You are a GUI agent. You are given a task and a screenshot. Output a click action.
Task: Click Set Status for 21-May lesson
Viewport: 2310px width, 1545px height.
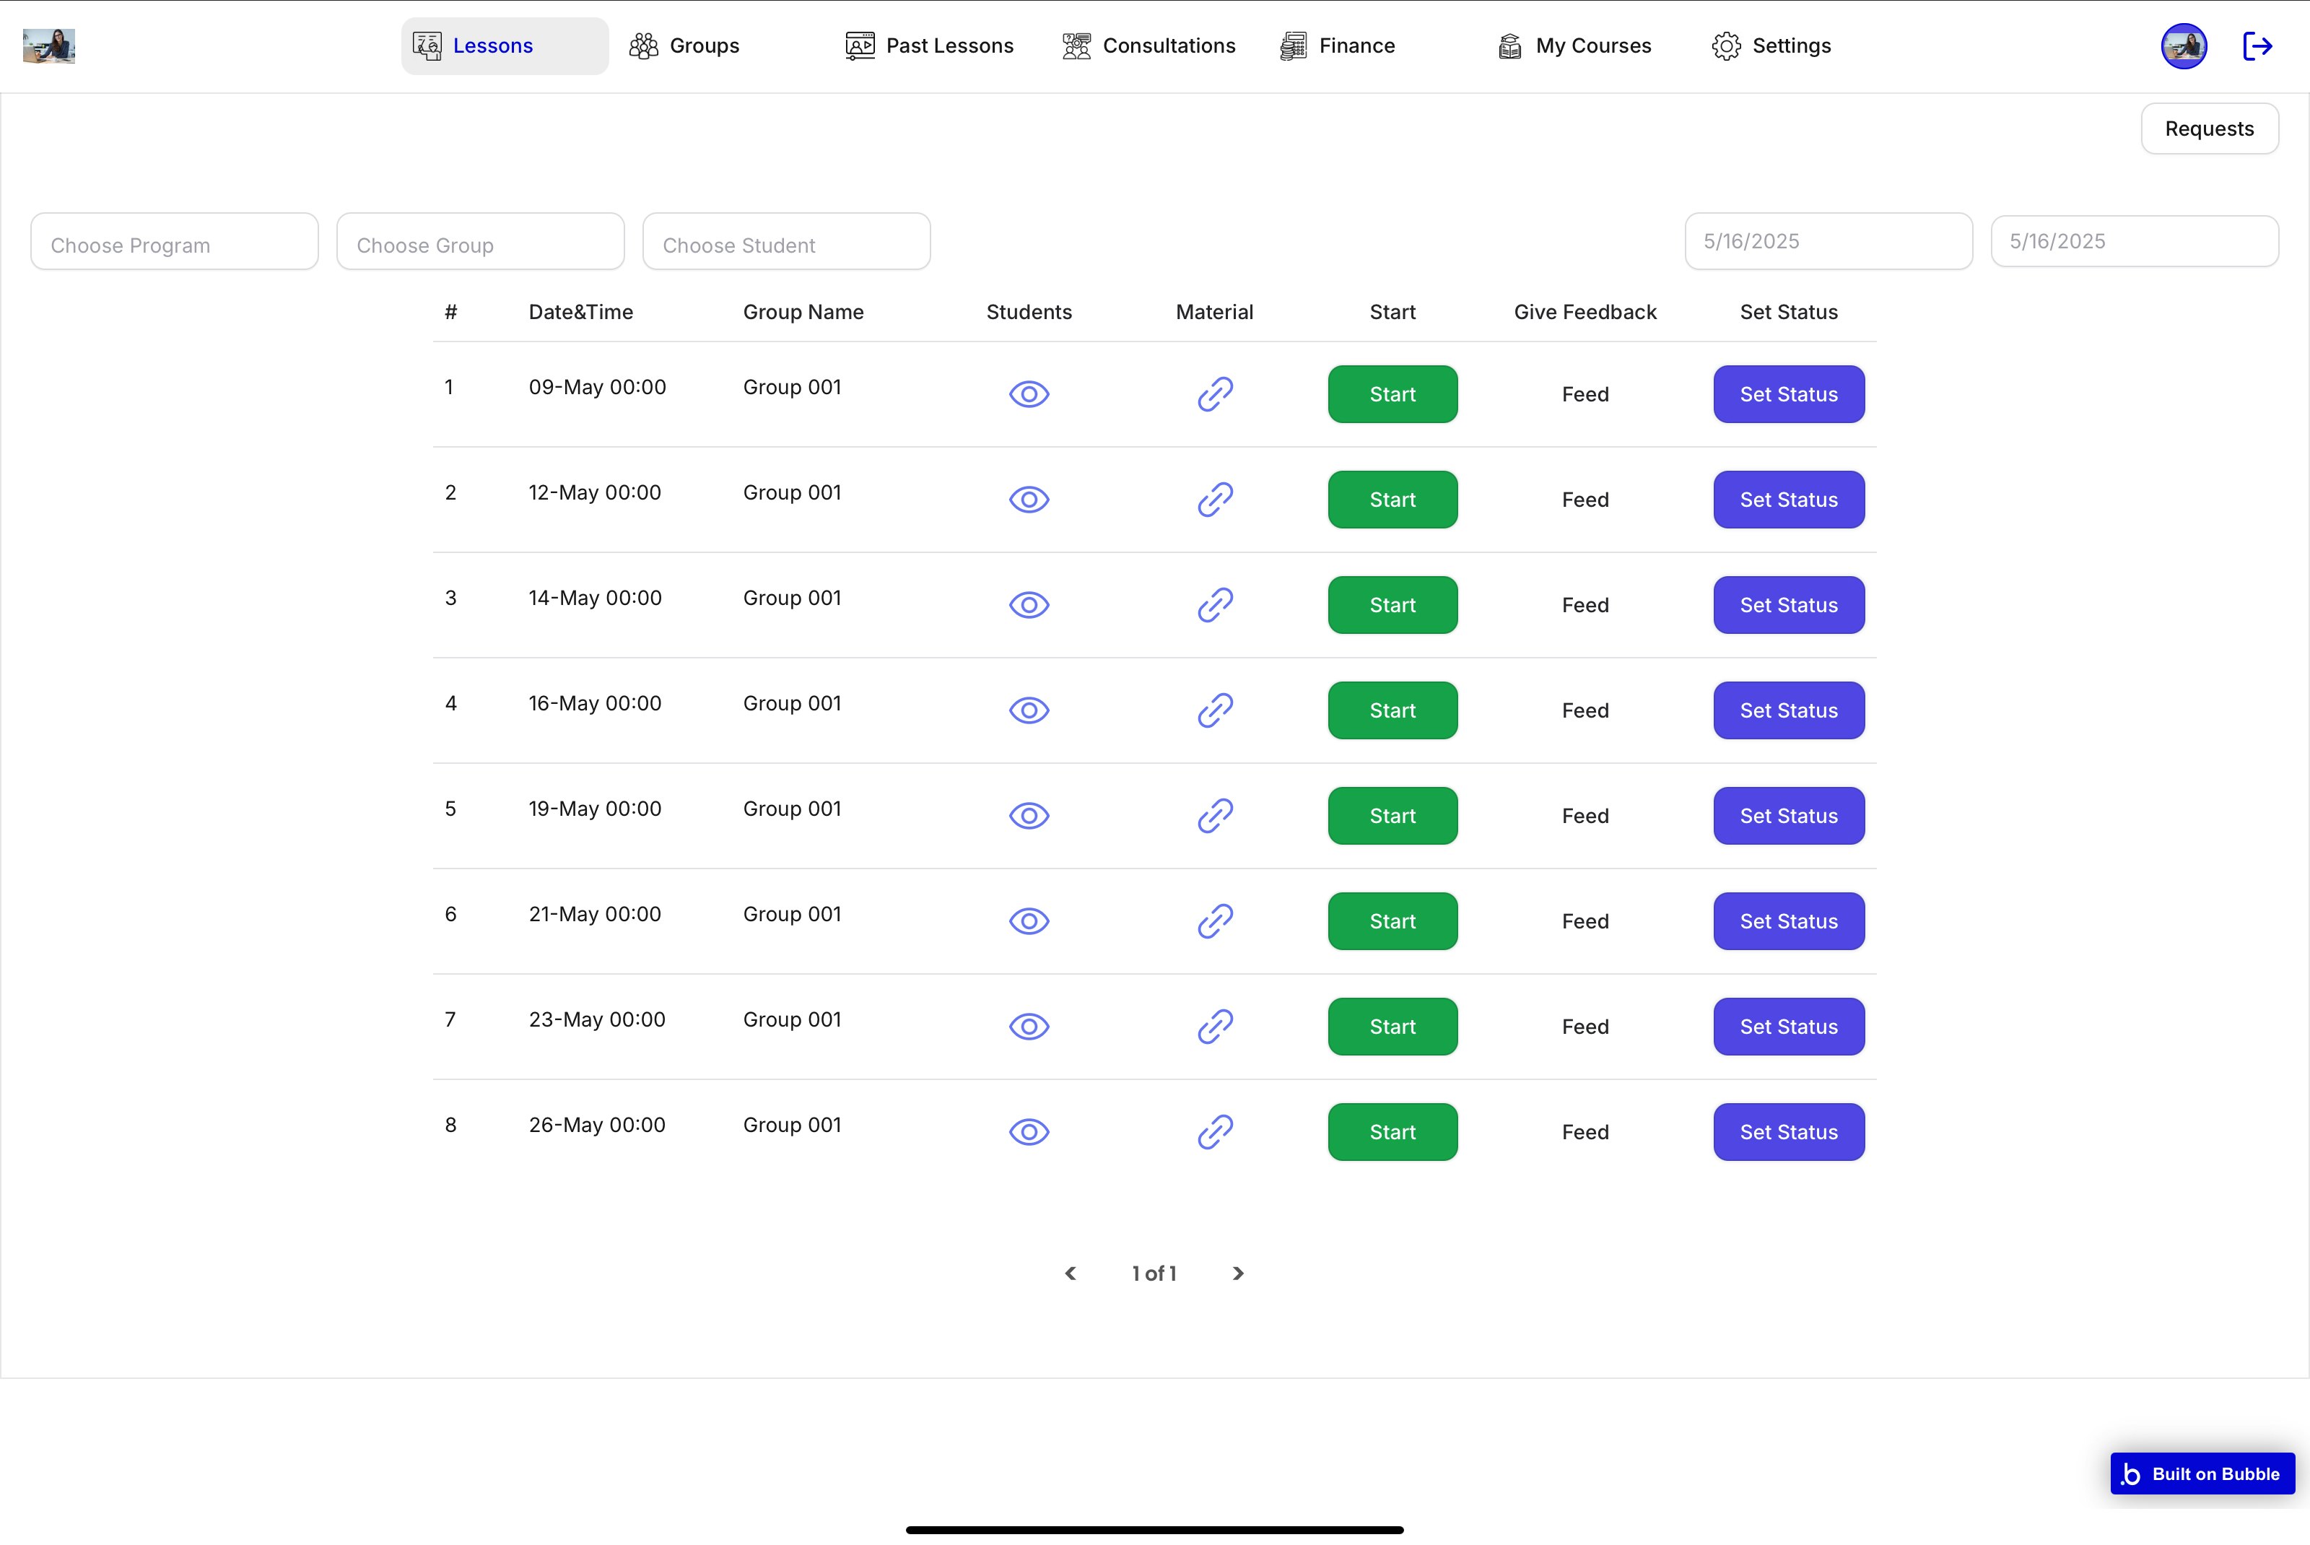click(x=1788, y=921)
